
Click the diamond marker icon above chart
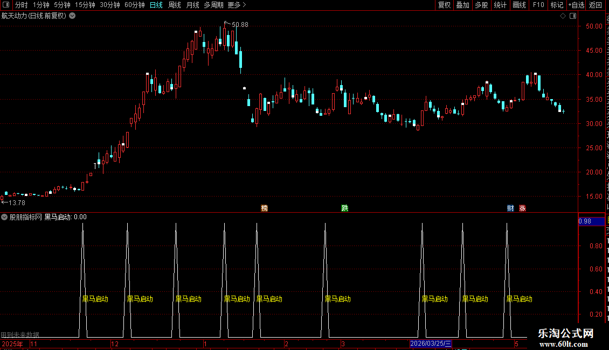tap(563, 16)
